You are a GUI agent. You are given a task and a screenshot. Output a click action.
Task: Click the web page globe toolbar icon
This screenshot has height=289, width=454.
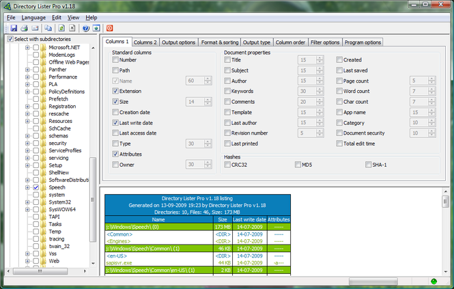coord(96,28)
